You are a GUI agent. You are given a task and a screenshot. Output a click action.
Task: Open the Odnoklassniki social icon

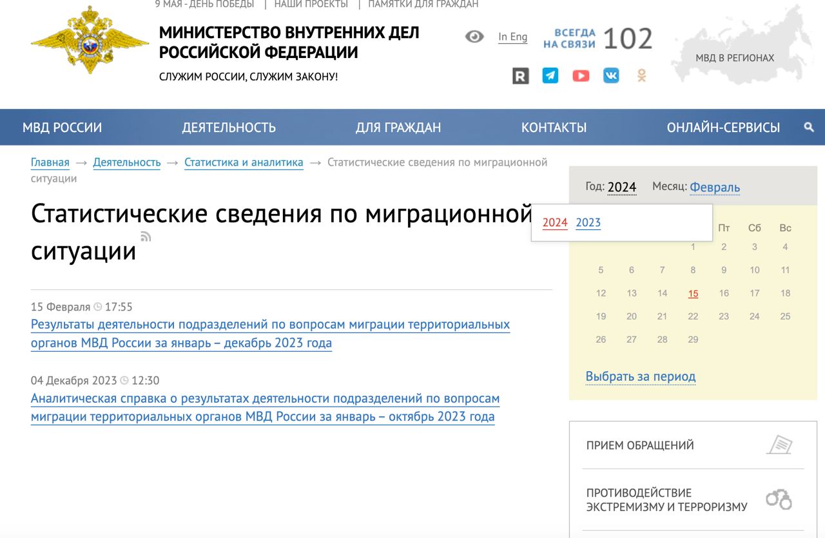tap(641, 75)
